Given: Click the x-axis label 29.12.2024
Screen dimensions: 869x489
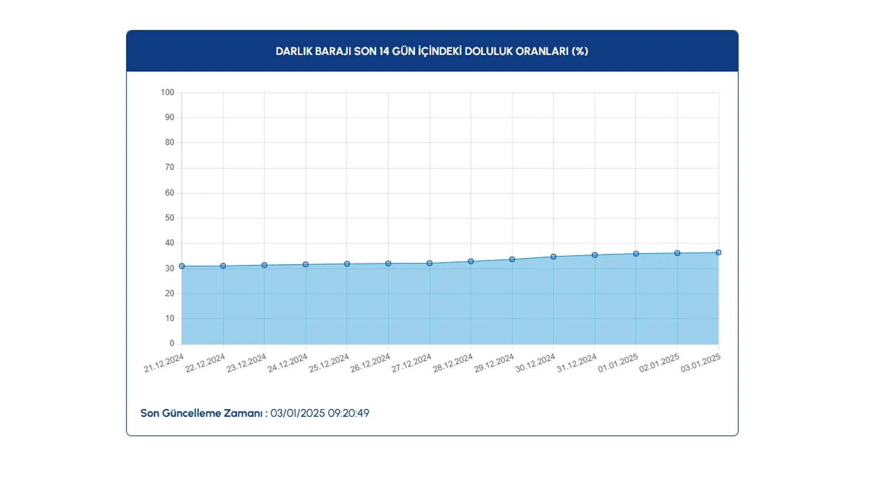Looking at the screenshot, I should click(494, 363).
